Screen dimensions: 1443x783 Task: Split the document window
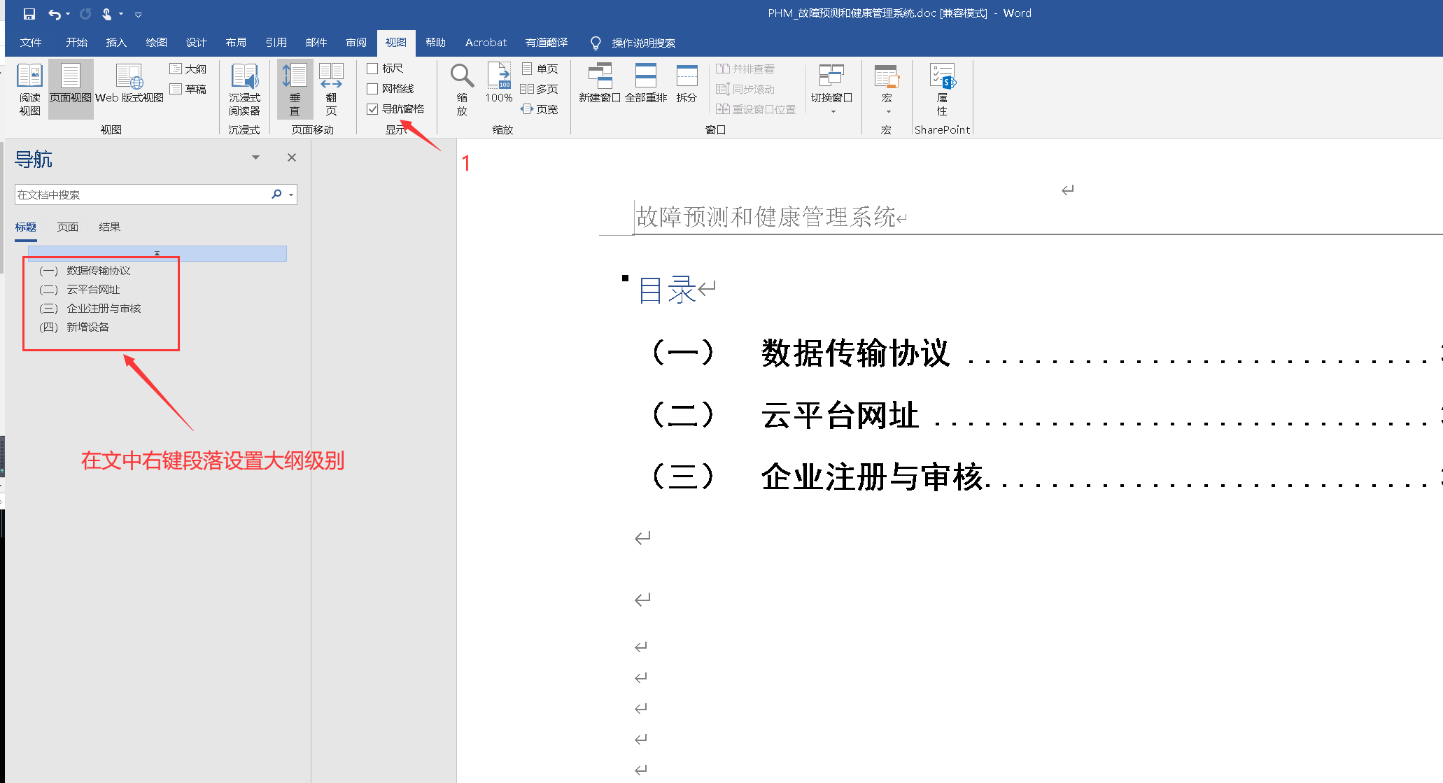coord(687,76)
